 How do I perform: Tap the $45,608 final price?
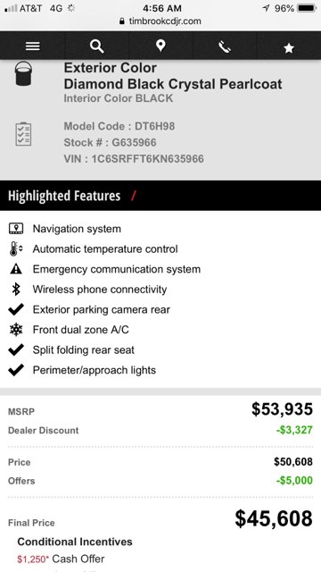pos(274,518)
